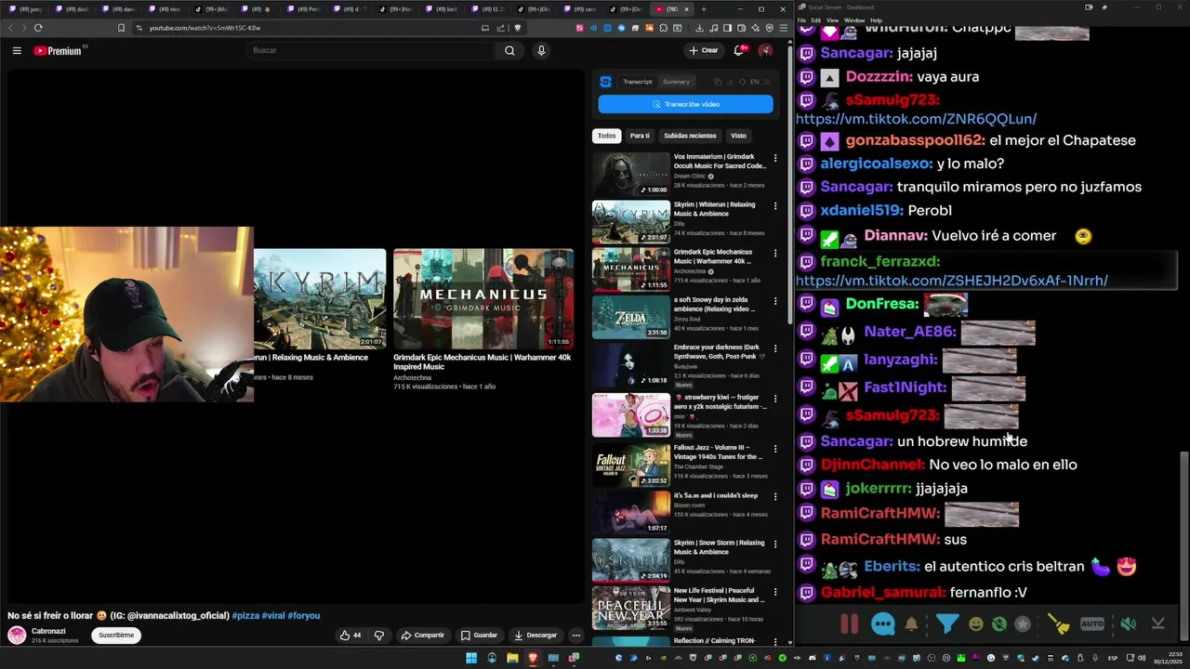Open File Explorer from taskbar
This screenshot has width=1190, height=669.
point(512,658)
